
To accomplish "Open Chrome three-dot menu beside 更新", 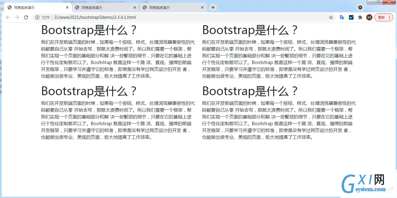I will click(x=390, y=18).
